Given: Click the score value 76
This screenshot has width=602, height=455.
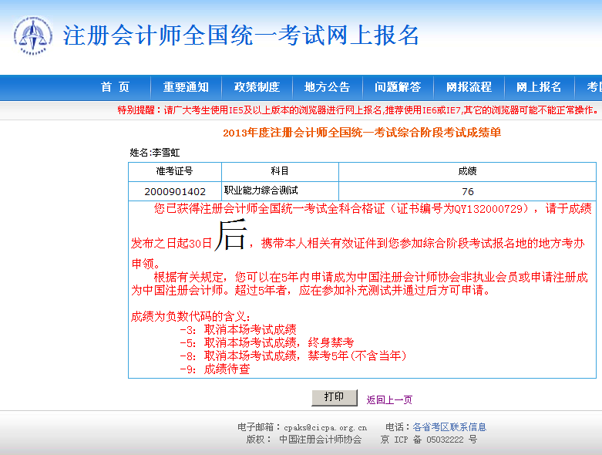Looking at the screenshot, I should [x=467, y=191].
